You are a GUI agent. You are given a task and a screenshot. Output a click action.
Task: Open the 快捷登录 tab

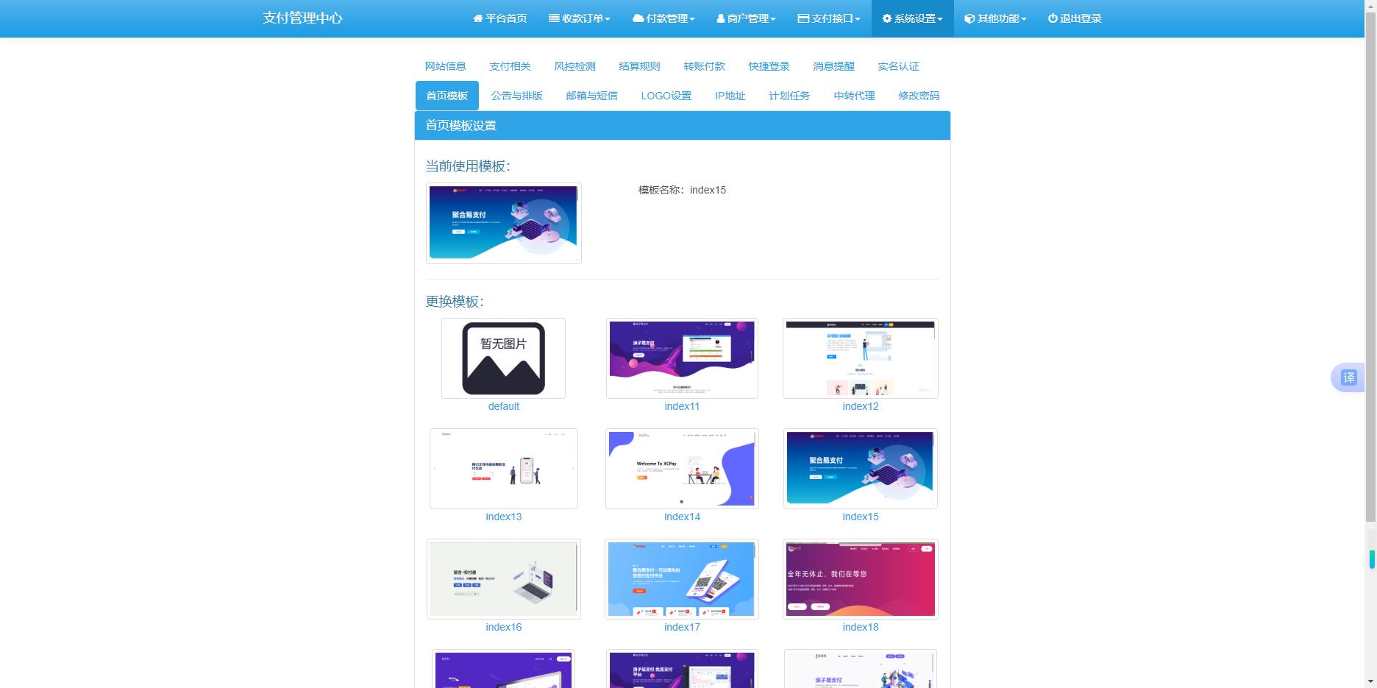pyautogui.click(x=769, y=66)
